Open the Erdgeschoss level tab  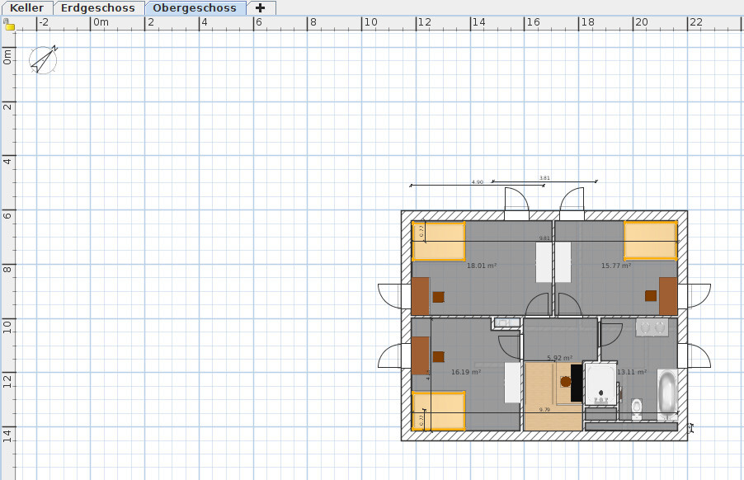pos(97,7)
